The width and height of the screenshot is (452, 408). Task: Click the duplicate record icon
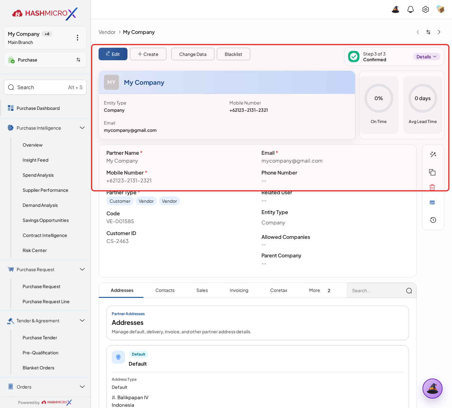coord(432,172)
